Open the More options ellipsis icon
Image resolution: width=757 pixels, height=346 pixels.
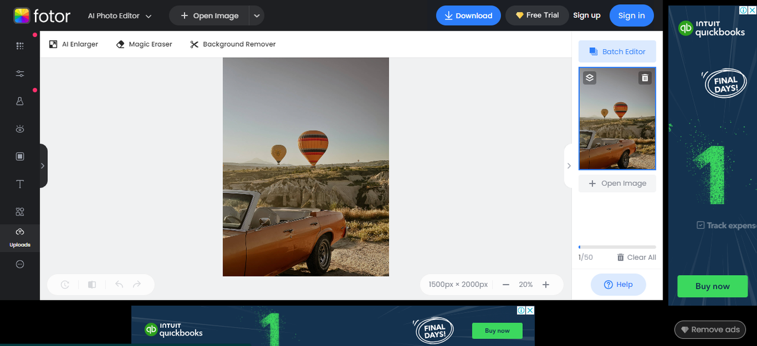pos(20,265)
